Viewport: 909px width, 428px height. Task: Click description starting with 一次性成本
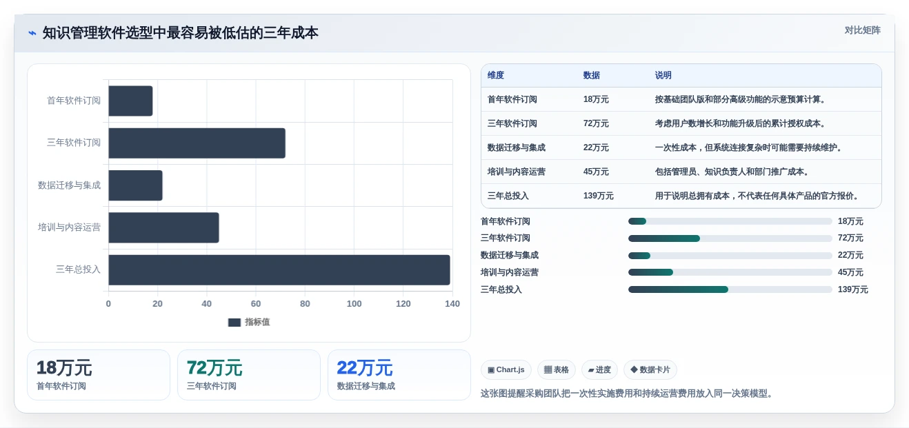(x=749, y=147)
